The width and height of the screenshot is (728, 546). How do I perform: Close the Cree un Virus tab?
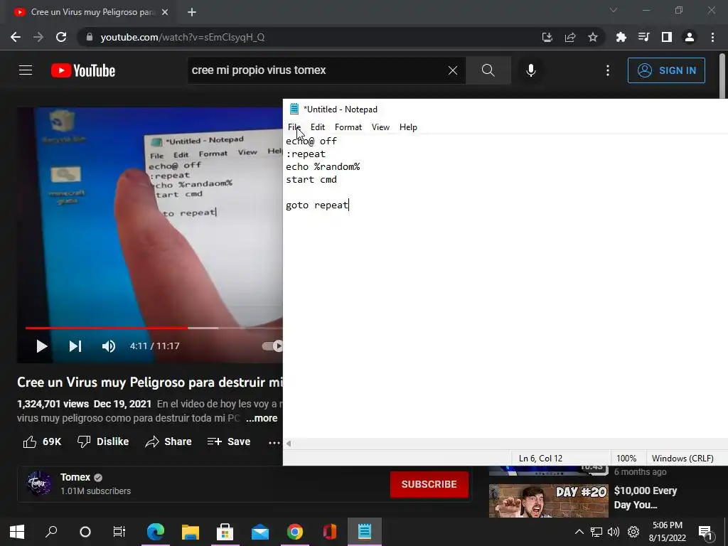164,12
